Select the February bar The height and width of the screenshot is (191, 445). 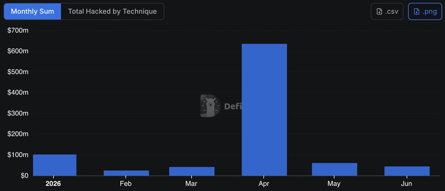[x=126, y=173]
